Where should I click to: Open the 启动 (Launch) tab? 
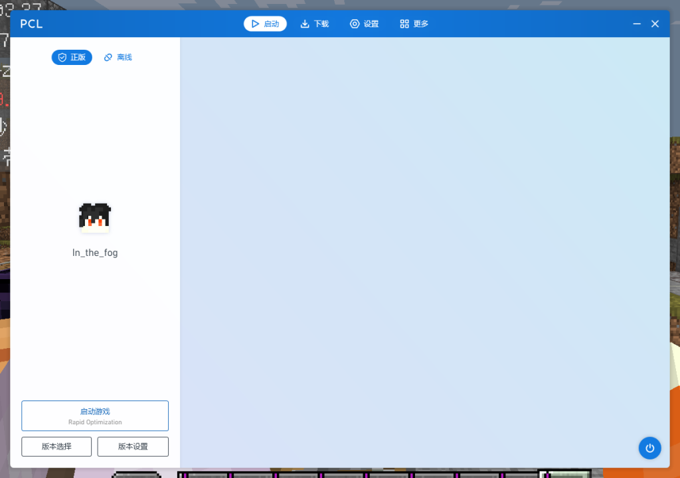pos(265,24)
